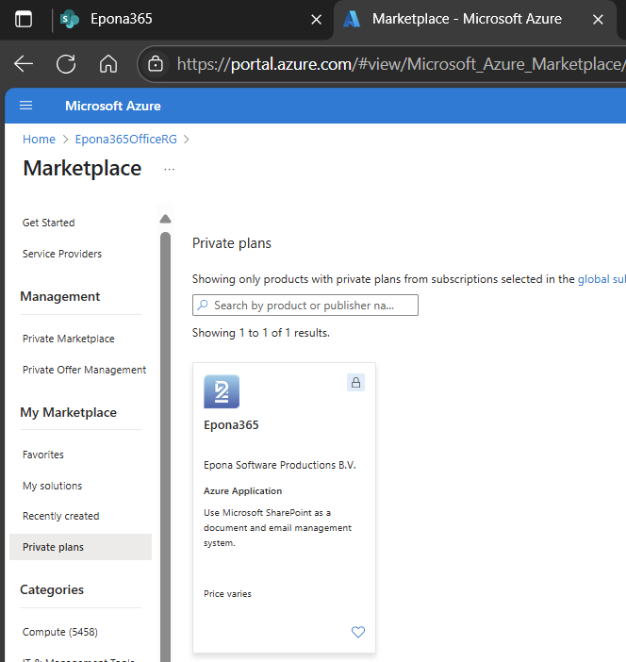Screen dimensions: 626x662
Task: Filter by Compute (5458) category
Action: click(60, 632)
